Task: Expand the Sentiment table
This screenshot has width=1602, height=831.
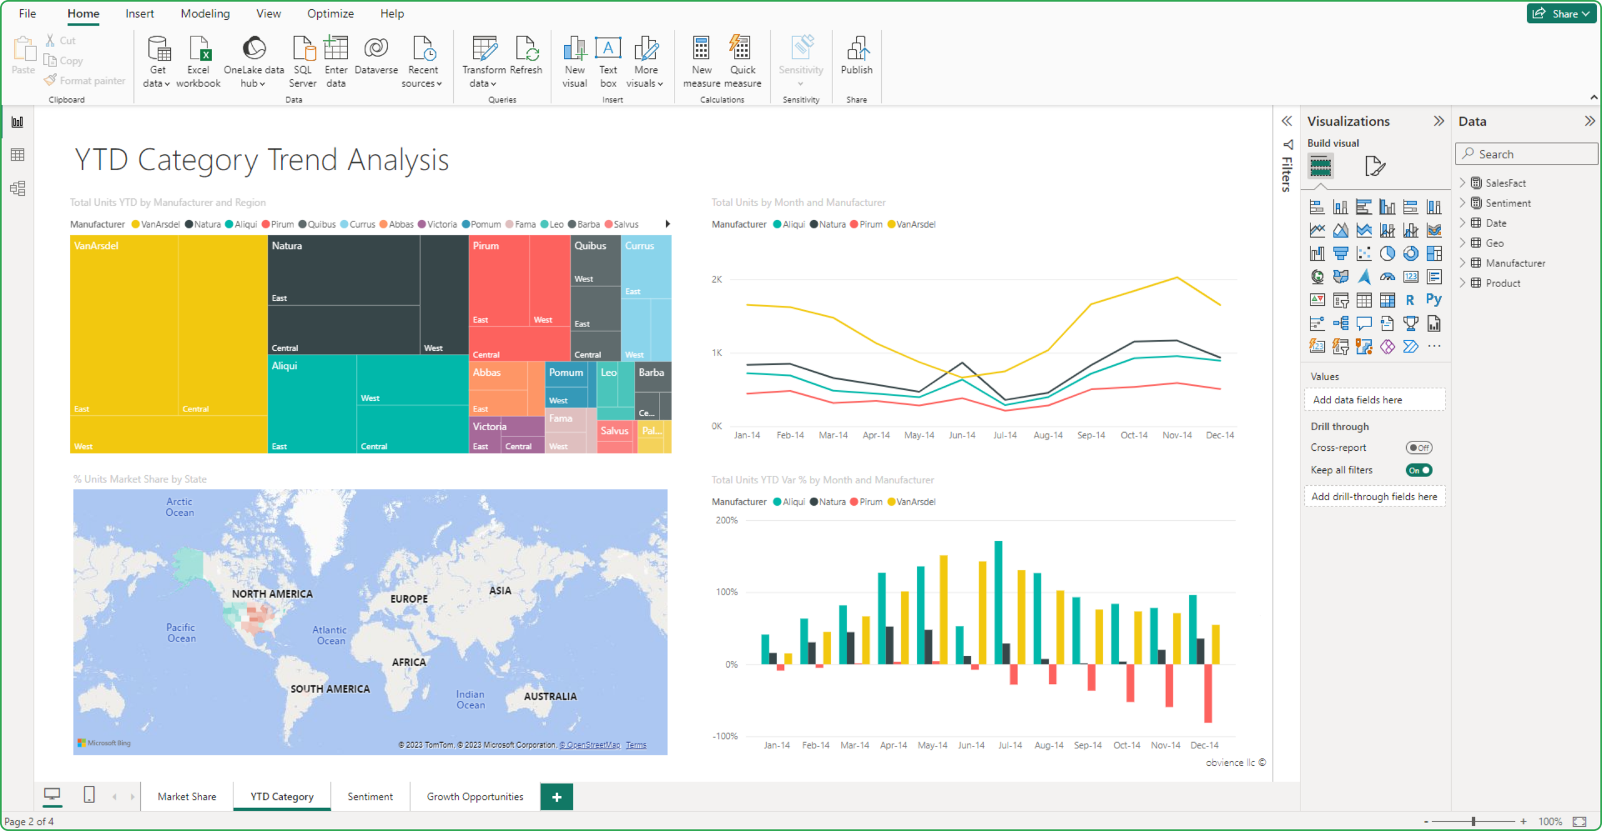Action: [1462, 203]
